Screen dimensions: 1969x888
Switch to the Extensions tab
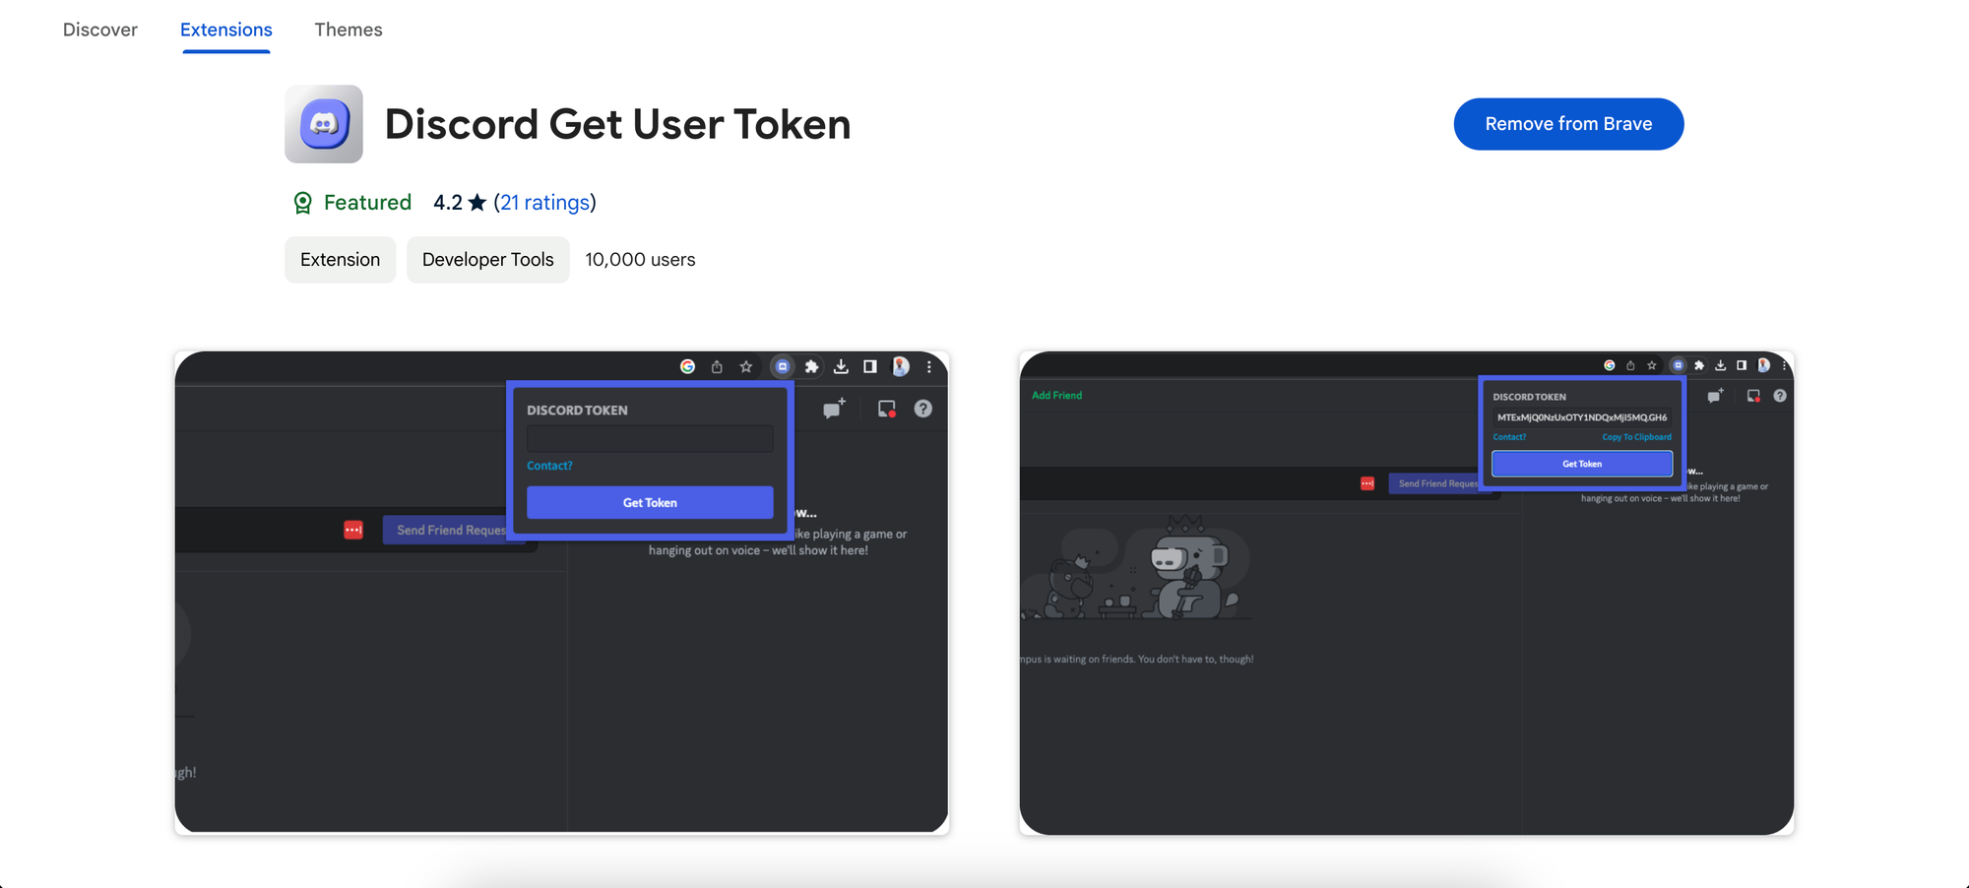coord(225,30)
